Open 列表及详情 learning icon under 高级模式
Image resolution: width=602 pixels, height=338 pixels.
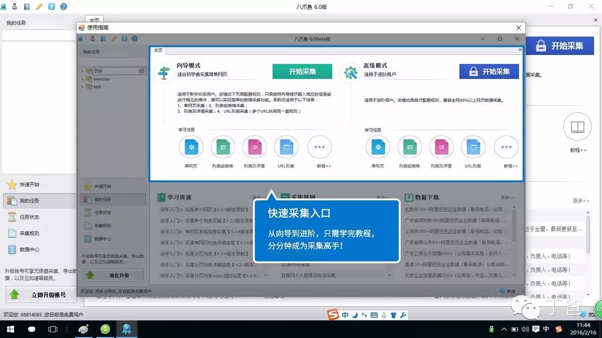click(x=442, y=147)
